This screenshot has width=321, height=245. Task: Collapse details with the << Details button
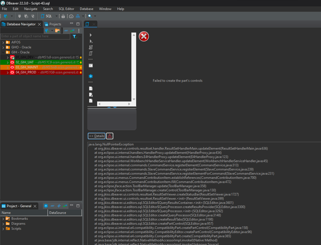tap(96, 136)
